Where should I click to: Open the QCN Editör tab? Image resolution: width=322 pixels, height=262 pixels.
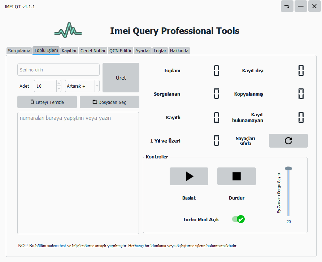tap(121, 51)
